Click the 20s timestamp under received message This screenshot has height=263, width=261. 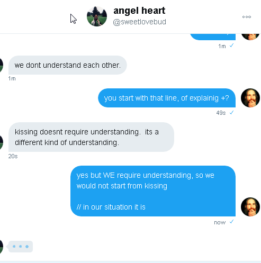click(13, 156)
